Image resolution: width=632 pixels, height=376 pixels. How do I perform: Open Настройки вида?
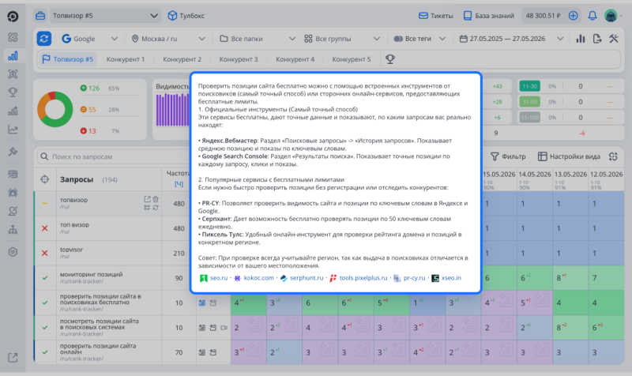pos(569,156)
